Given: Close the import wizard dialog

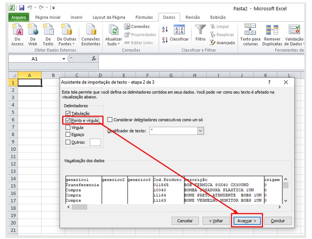Looking at the screenshot, I should (286, 82).
